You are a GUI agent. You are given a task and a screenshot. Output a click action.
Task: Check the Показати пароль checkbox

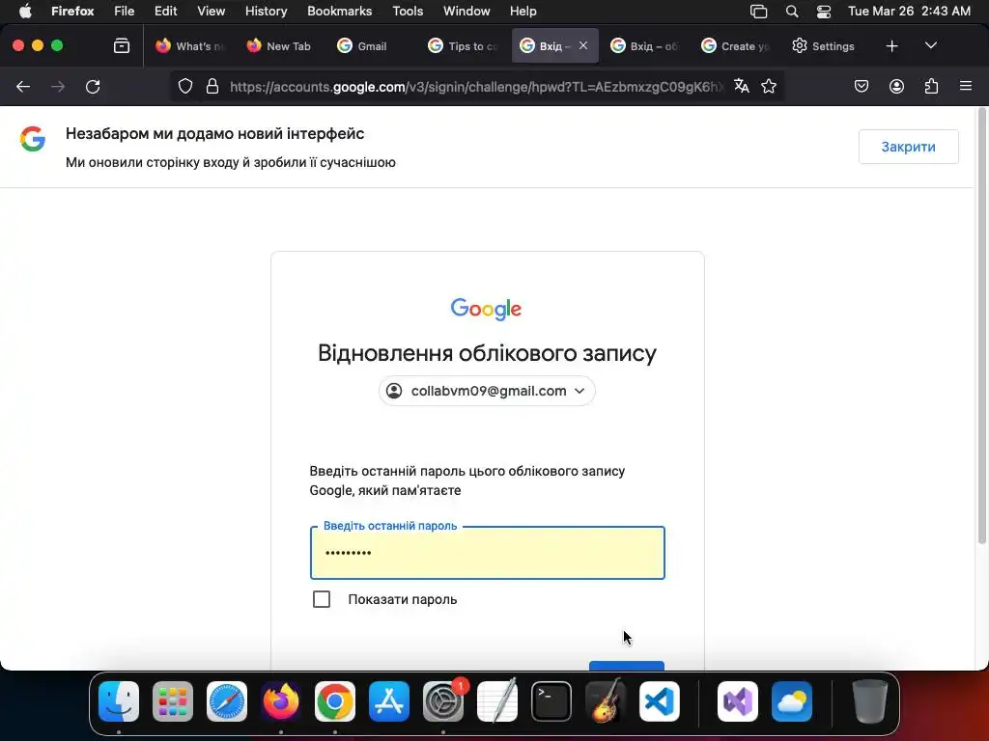(322, 599)
